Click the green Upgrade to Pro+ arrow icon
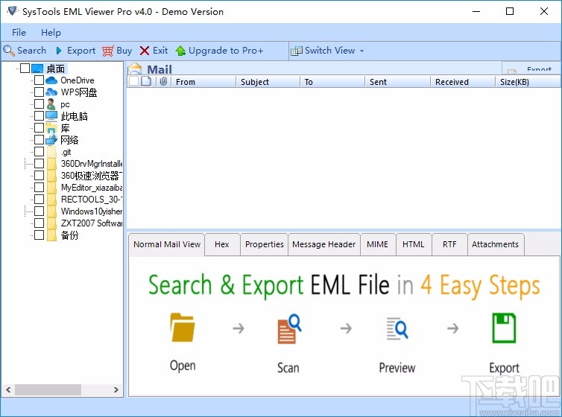The image size is (562, 417). pyautogui.click(x=180, y=51)
